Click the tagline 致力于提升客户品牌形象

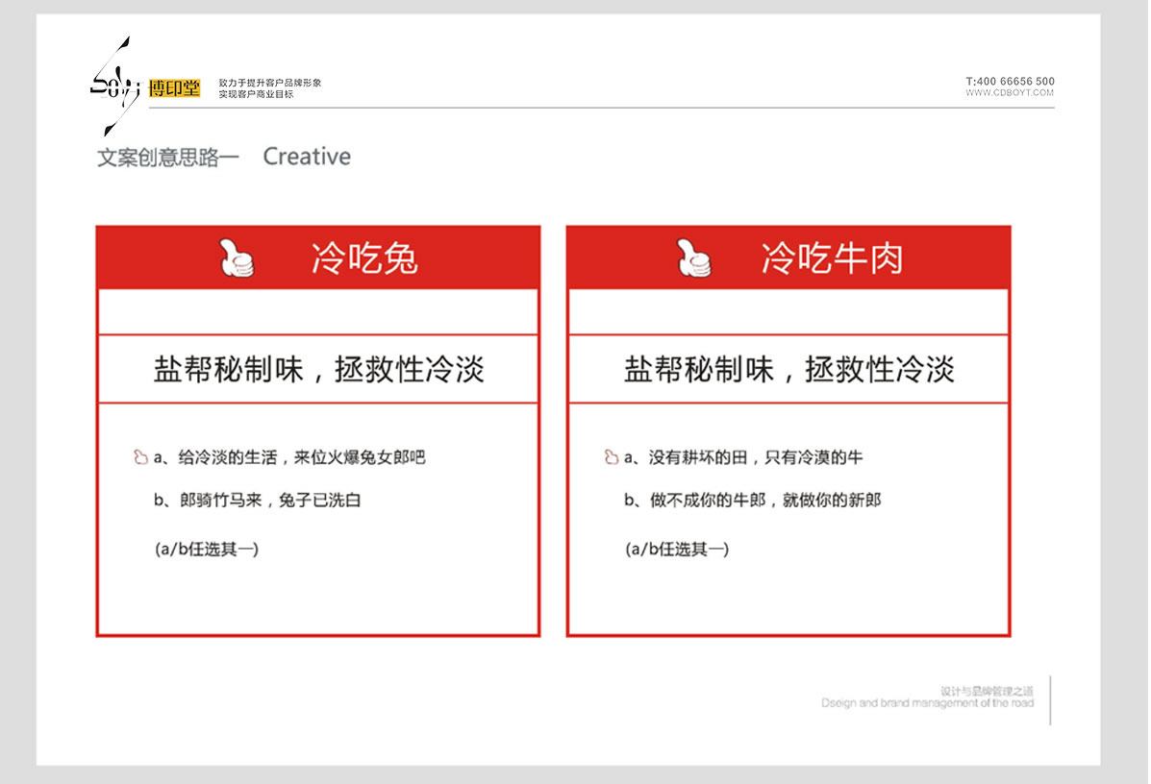click(x=270, y=83)
